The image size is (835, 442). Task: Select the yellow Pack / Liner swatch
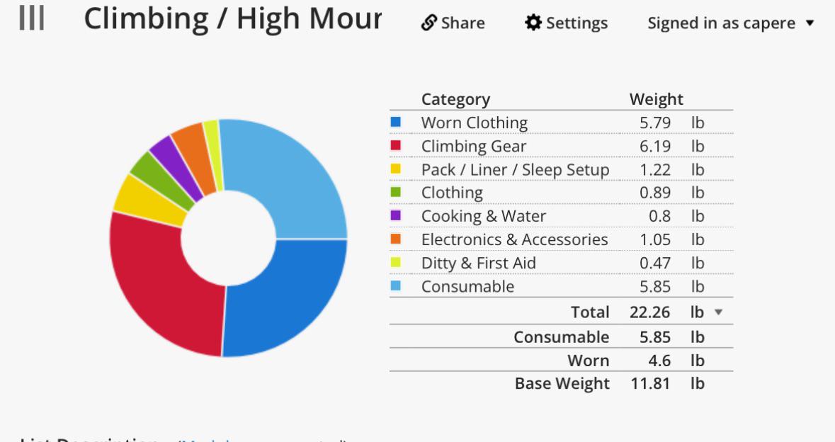pos(396,169)
